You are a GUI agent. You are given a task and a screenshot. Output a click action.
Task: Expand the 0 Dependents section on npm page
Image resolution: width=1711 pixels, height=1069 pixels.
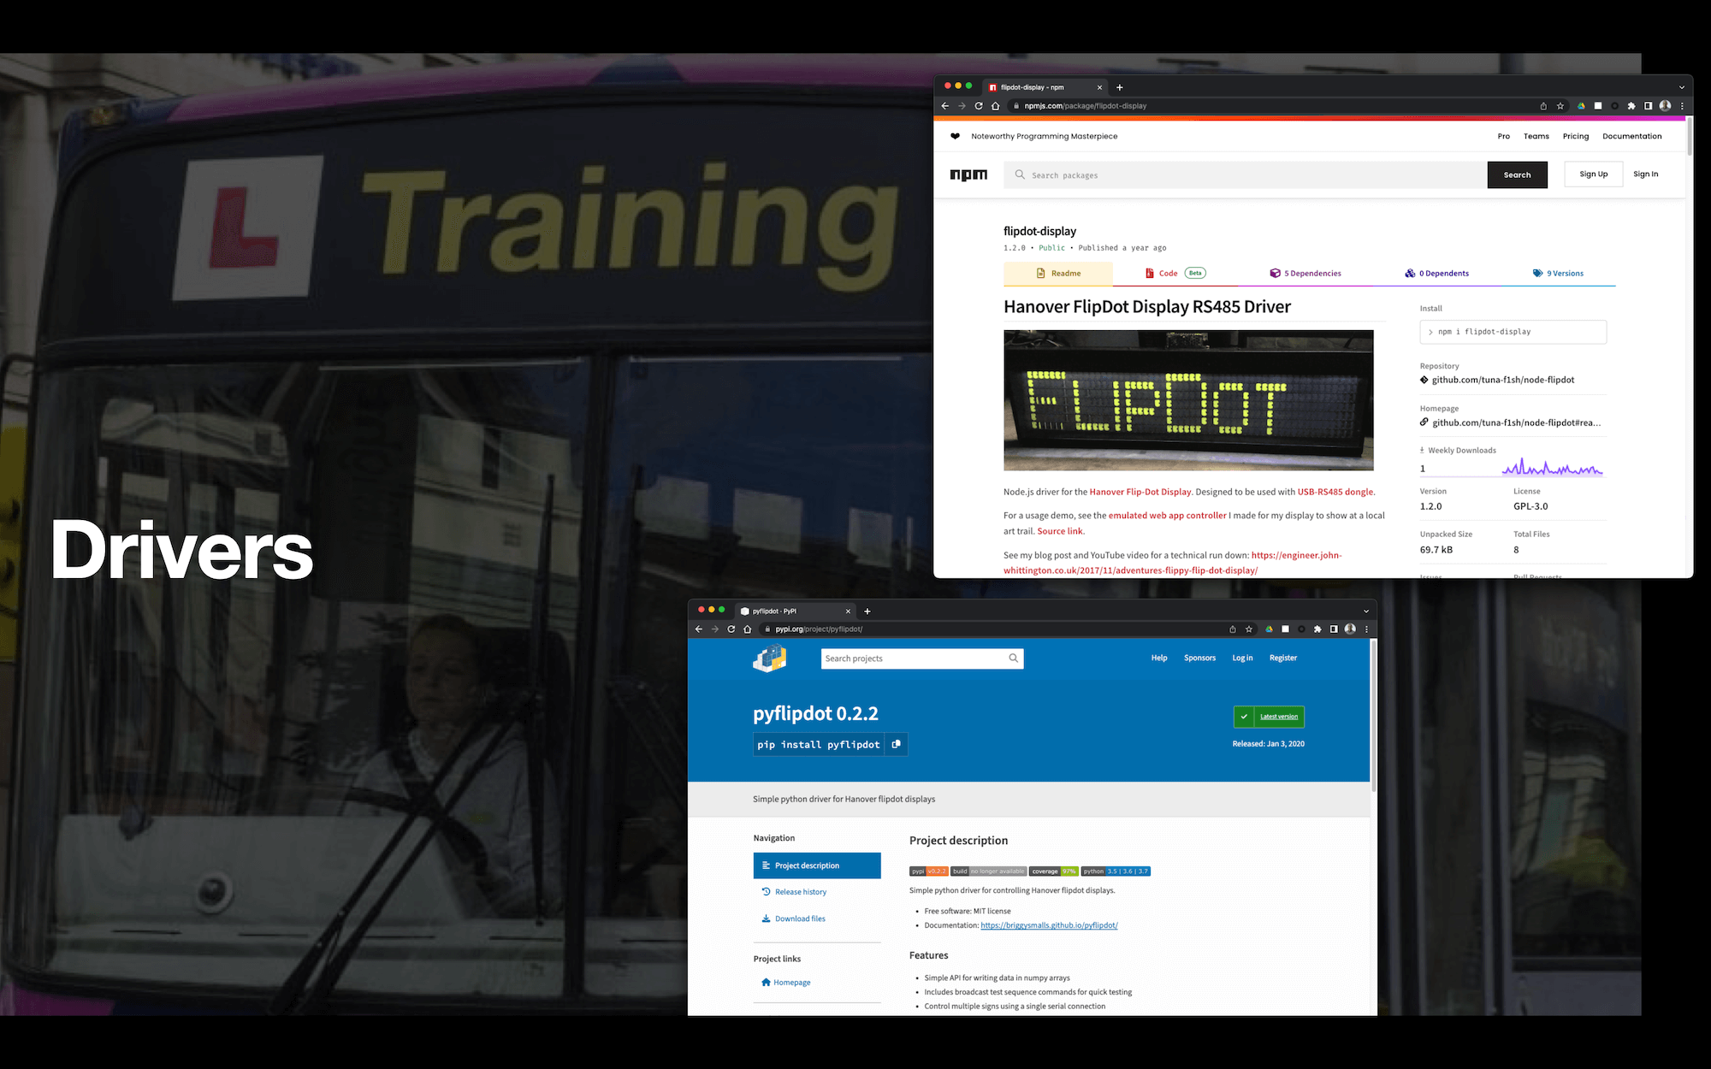(1439, 272)
